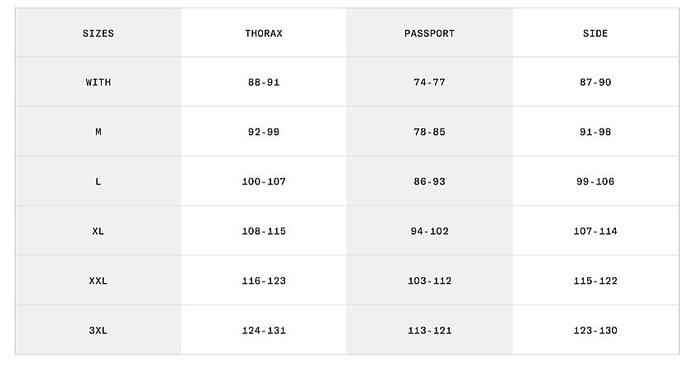Click thorax value 124-131
The width and height of the screenshot is (697, 369).
coord(264,331)
